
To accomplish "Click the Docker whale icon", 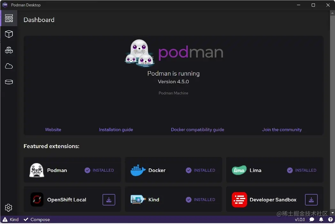I will pos(138,170).
